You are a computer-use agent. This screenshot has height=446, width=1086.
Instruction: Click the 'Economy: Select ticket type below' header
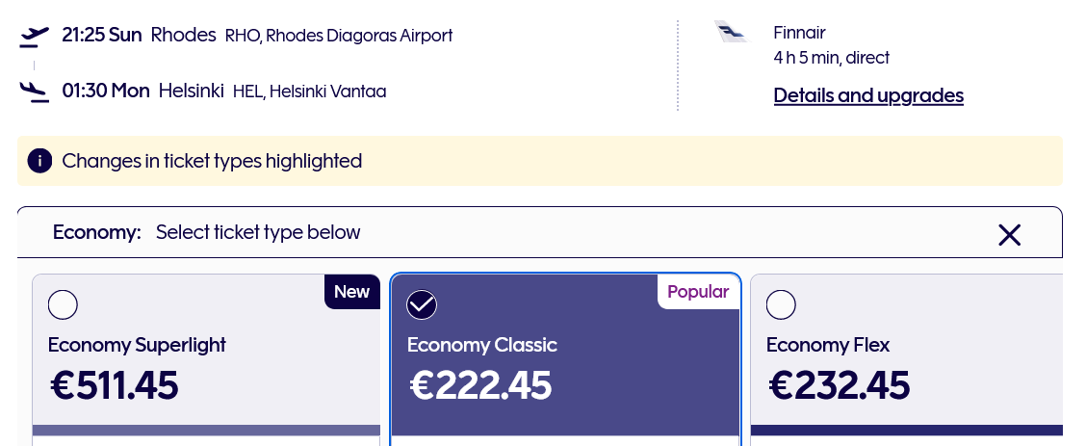(x=207, y=232)
